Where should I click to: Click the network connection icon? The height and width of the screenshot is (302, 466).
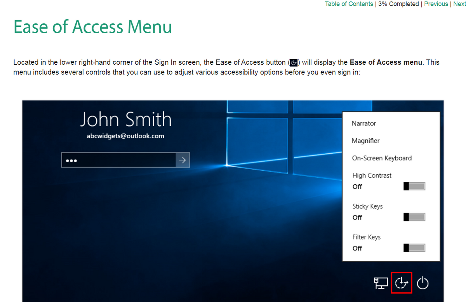pyautogui.click(x=381, y=283)
